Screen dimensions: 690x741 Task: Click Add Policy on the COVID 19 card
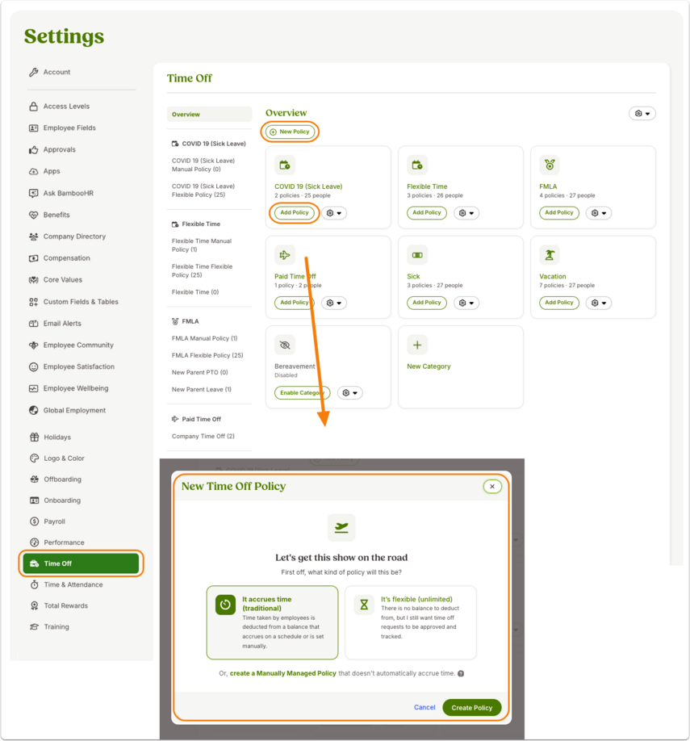point(295,212)
